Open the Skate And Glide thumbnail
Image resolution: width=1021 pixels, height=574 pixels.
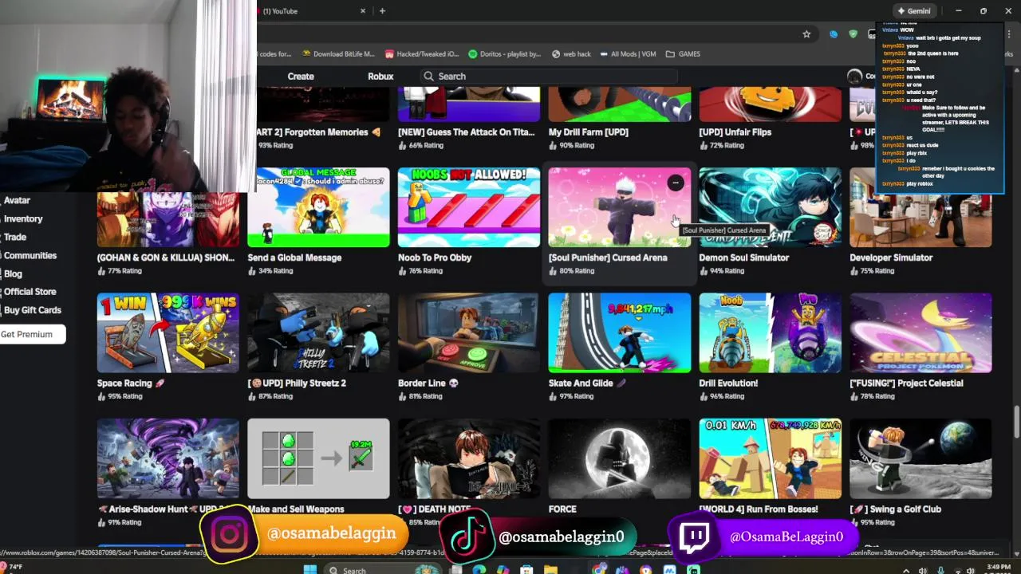(x=620, y=332)
